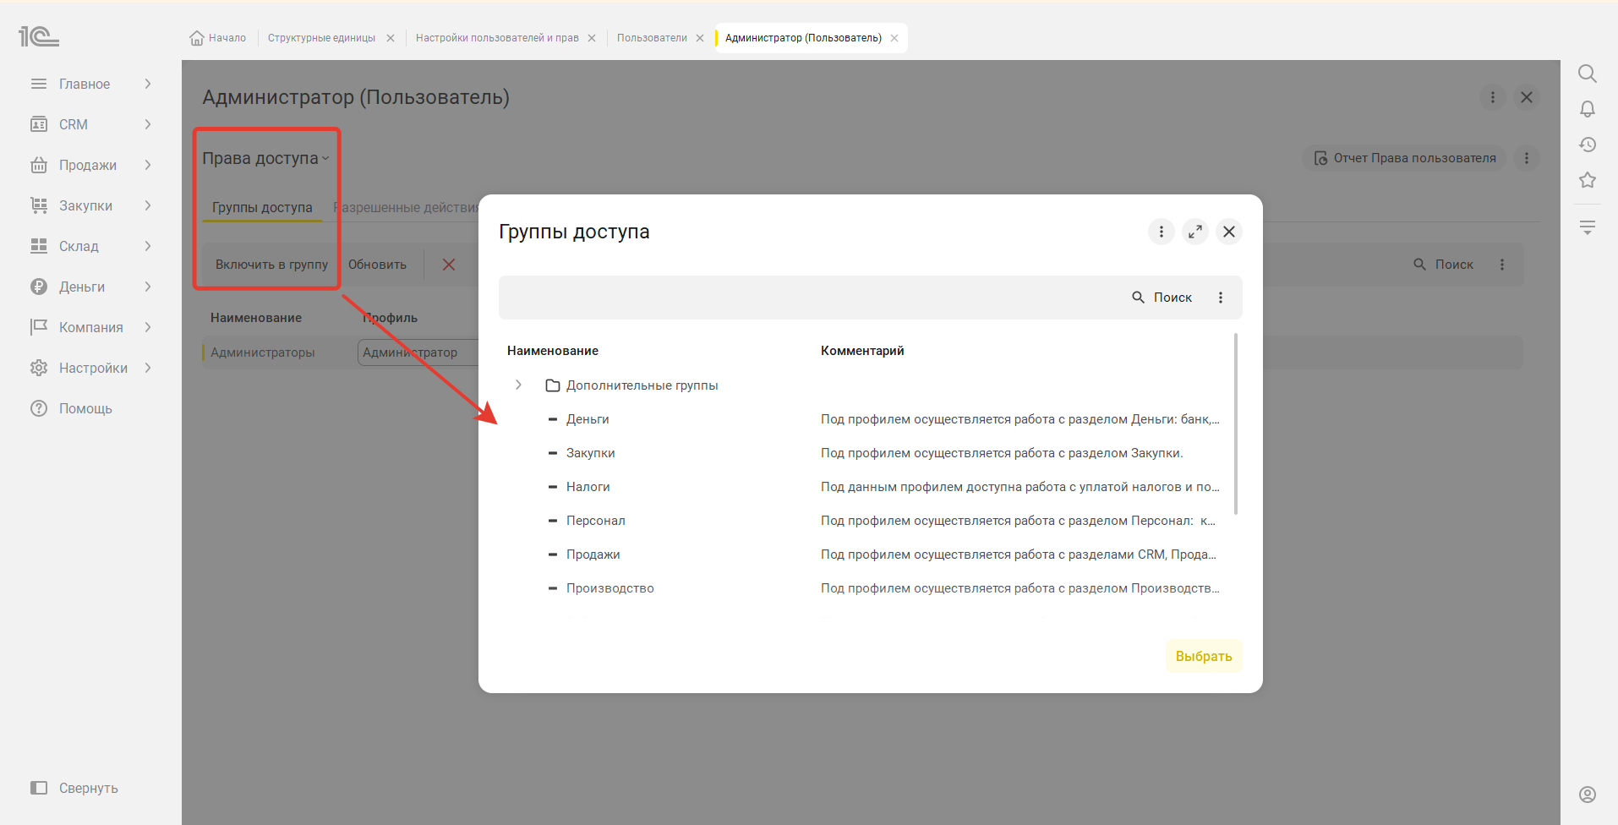Switch to Настройки пользователей и прав tab
The image size is (1618, 825).
(x=497, y=38)
